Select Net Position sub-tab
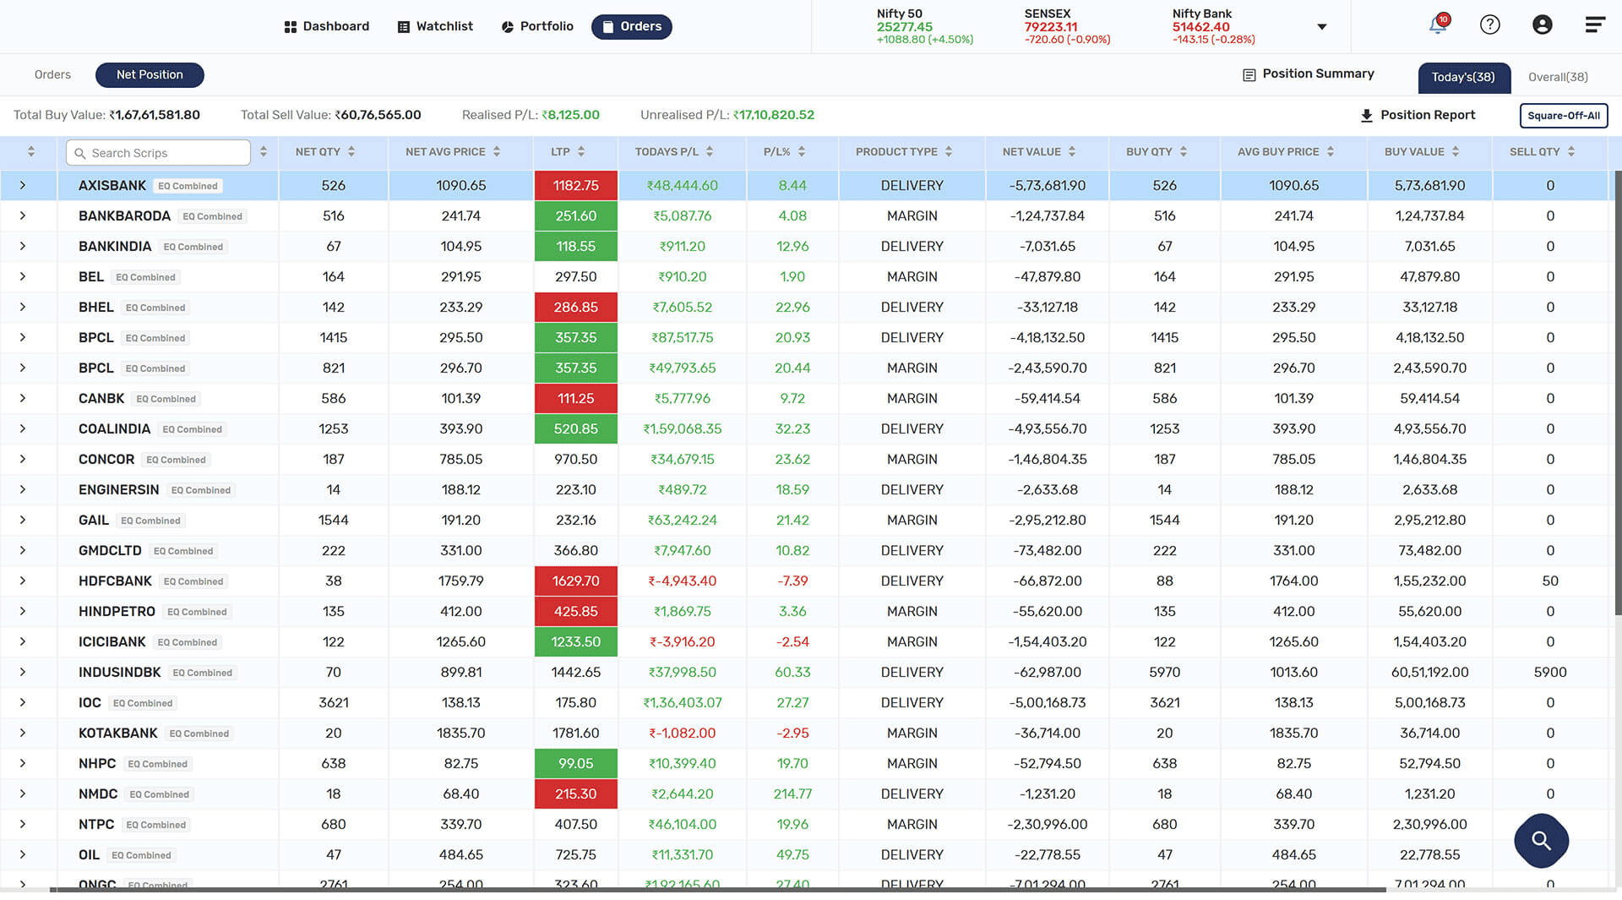Viewport: 1622px width, 900px height. [x=150, y=74]
